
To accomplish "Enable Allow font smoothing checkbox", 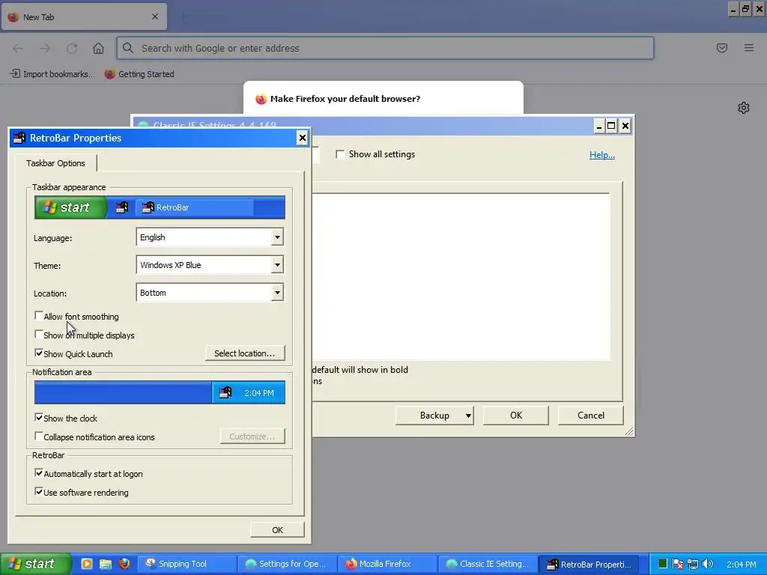I will (x=39, y=316).
